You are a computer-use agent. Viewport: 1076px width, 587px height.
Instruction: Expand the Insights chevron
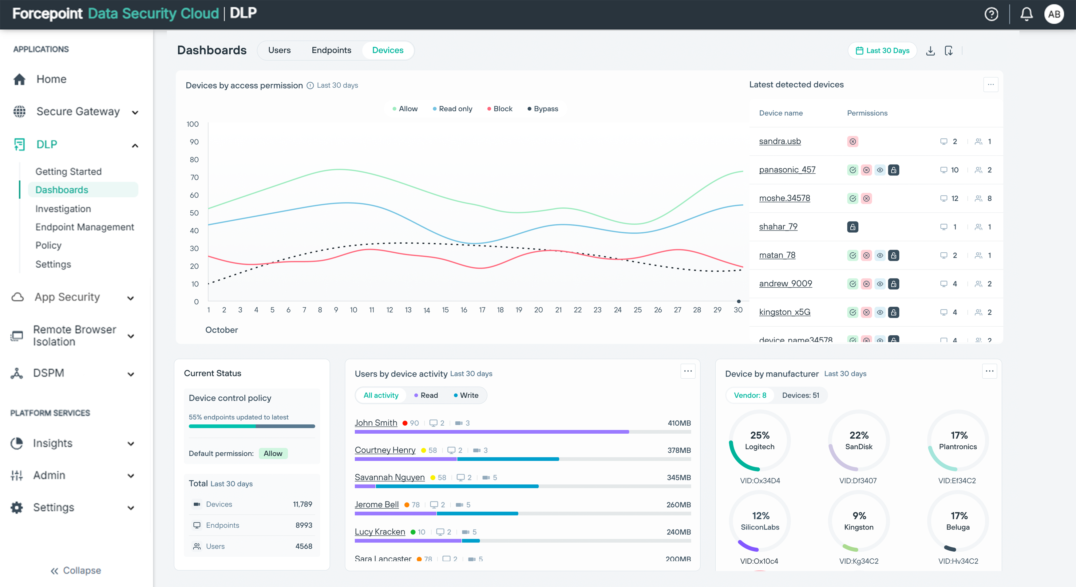pyautogui.click(x=131, y=444)
